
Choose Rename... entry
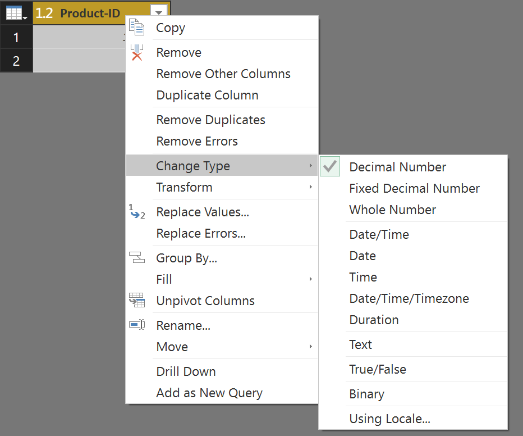tap(222, 325)
